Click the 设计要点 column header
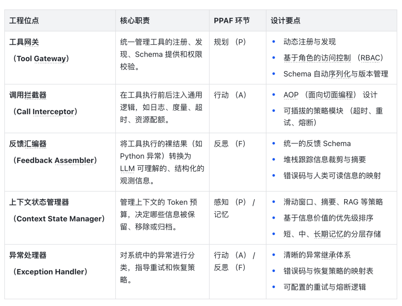The width and height of the screenshot is (402, 306). tap(286, 21)
